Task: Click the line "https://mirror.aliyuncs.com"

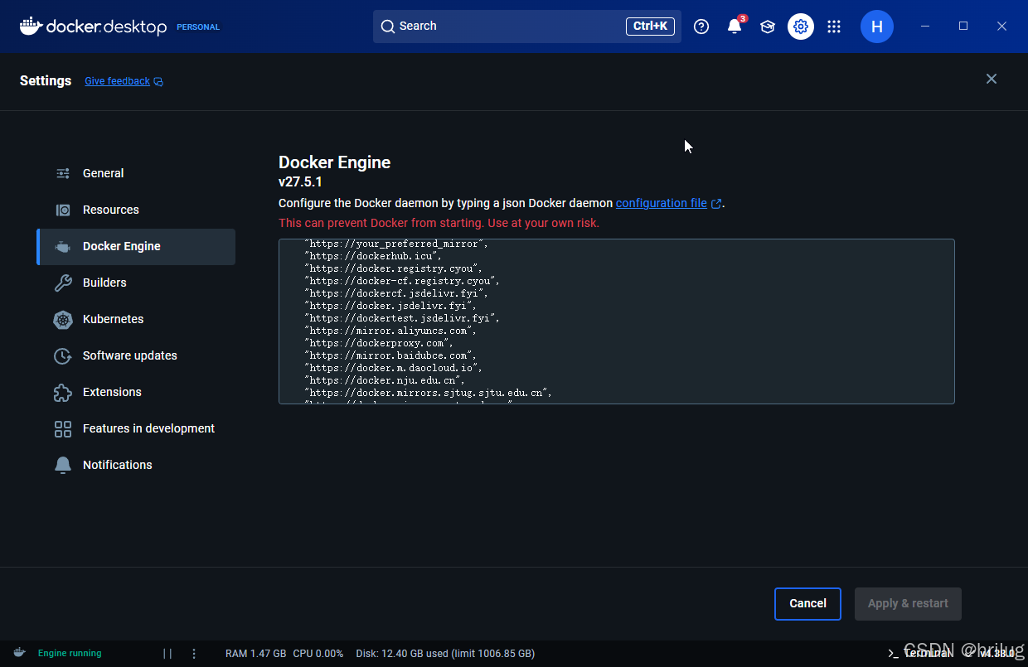Action: pyautogui.click(x=390, y=331)
